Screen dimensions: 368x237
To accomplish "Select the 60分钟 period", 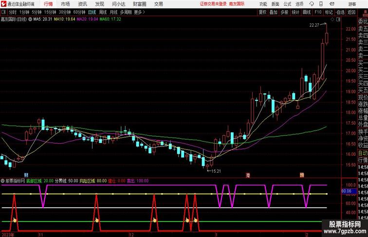I will 79,12.
